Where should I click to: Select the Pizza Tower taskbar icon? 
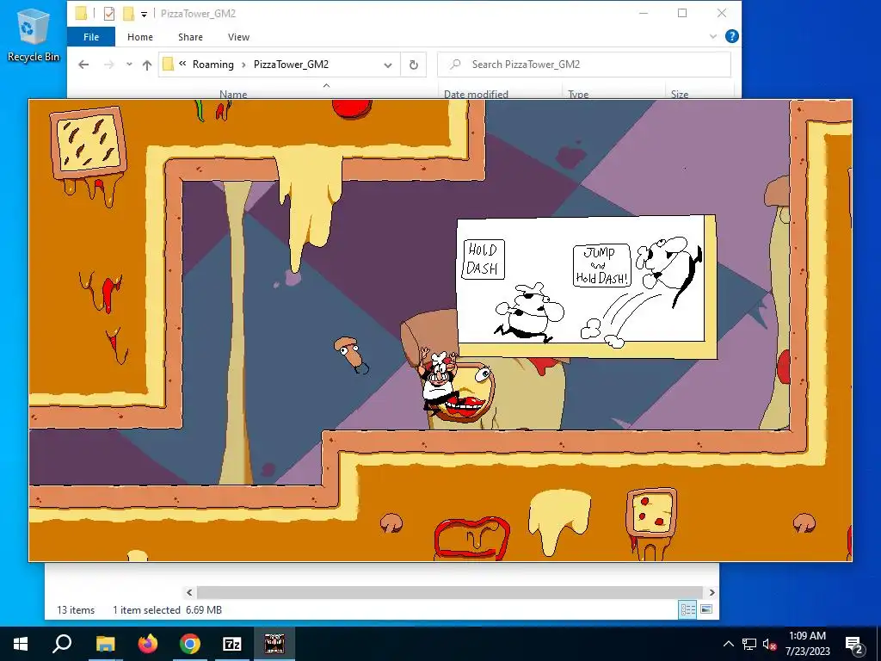[274, 644]
